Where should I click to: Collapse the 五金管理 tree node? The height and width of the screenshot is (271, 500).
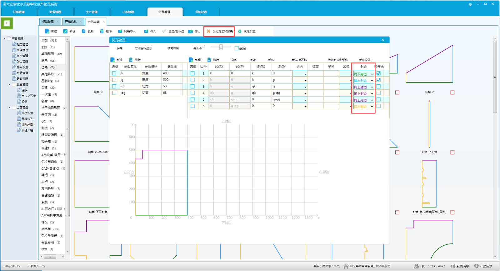(9, 84)
